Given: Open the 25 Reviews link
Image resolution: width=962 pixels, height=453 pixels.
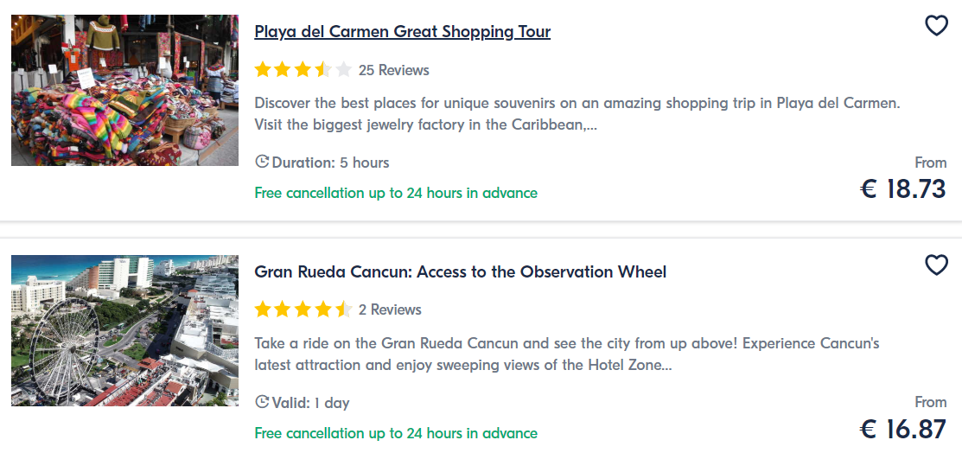Looking at the screenshot, I should (394, 70).
